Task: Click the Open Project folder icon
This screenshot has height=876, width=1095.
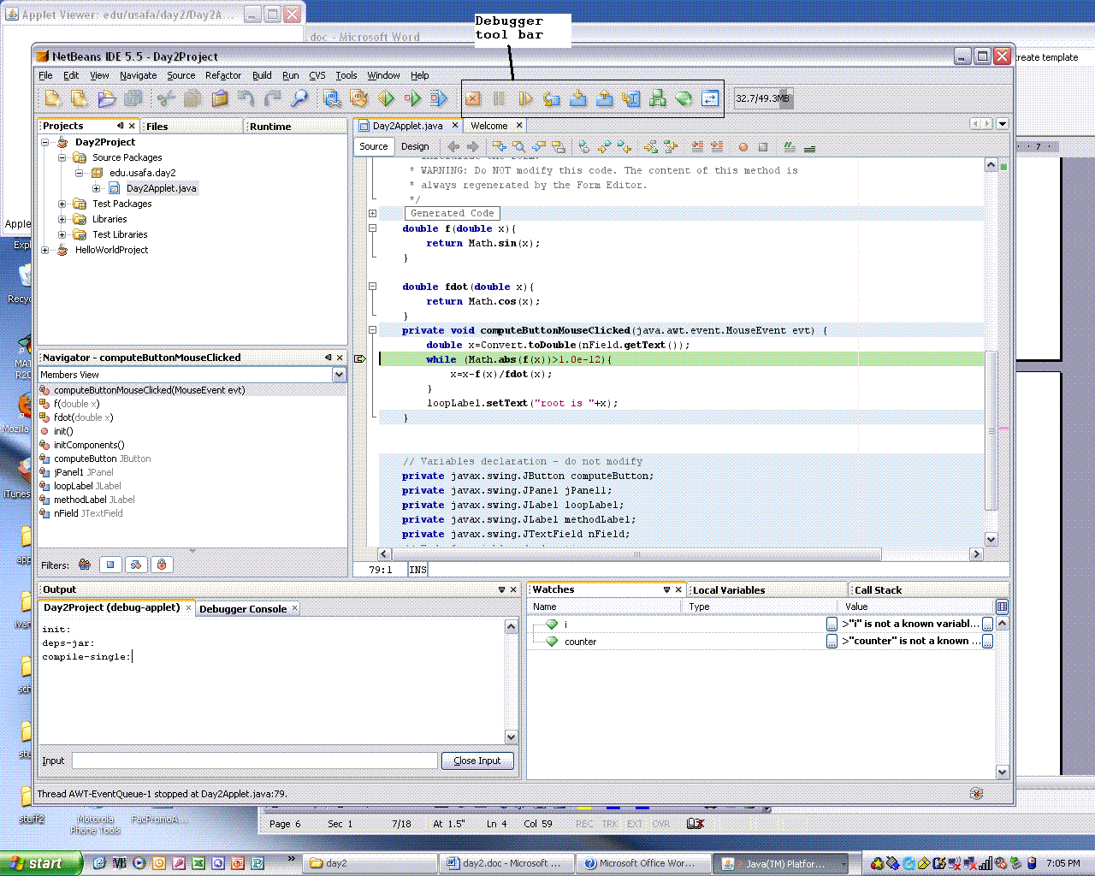Action: tap(106, 98)
